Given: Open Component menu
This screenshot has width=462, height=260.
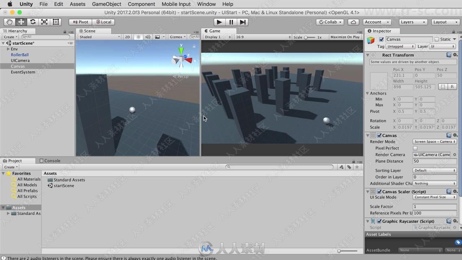Looking at the screenshot, I should pyautogui.click(x=141, y=4).
